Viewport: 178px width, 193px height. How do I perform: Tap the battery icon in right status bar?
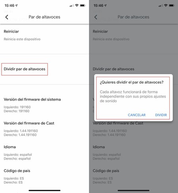(172, 6)
